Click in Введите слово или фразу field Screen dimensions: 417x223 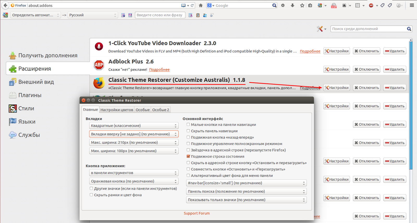[160, 15]
